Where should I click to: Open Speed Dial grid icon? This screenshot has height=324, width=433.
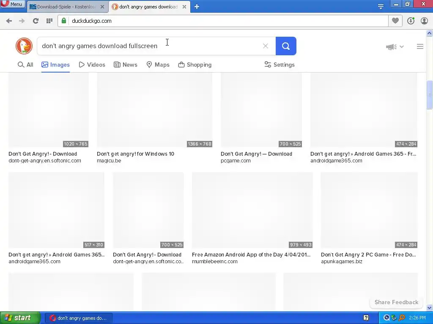(x=49, y=21)
